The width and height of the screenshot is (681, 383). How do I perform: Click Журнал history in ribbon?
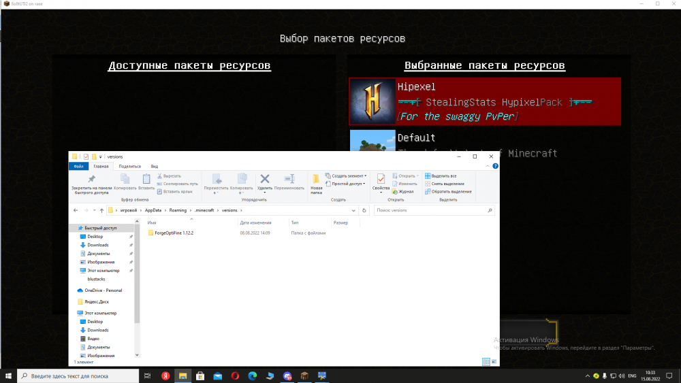[403, 192]
